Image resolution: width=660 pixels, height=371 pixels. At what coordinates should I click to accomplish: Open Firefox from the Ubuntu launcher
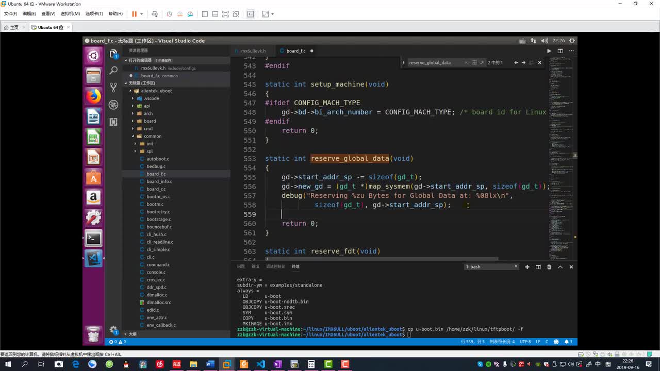click(x=93, y=96)
